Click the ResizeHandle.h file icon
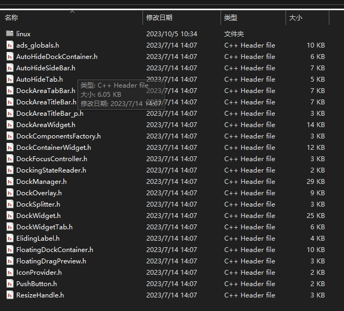 tap(10, 295)
